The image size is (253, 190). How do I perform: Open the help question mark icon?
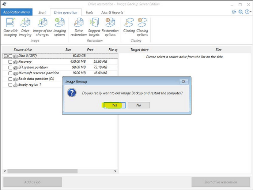click(x=247, y=12)
